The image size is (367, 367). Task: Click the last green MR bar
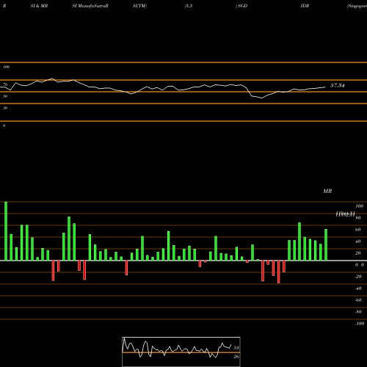(326, 245)
